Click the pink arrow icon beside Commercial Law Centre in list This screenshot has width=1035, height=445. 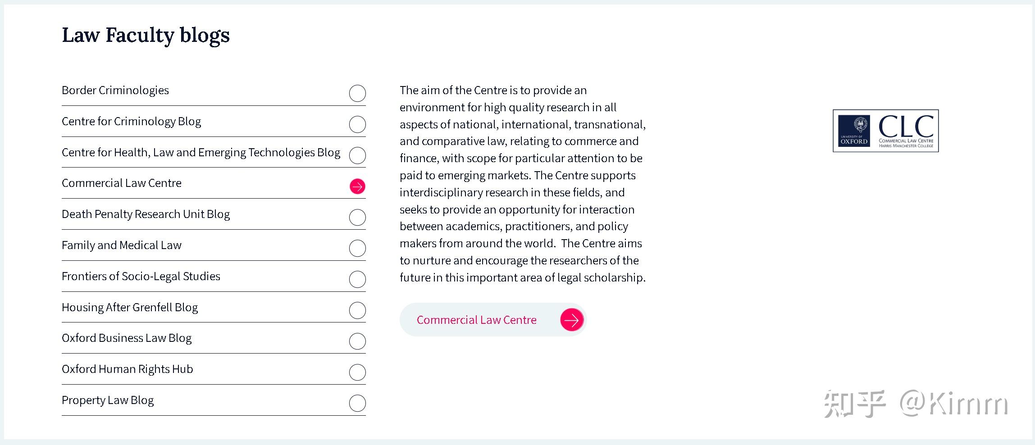pos(357,186)
